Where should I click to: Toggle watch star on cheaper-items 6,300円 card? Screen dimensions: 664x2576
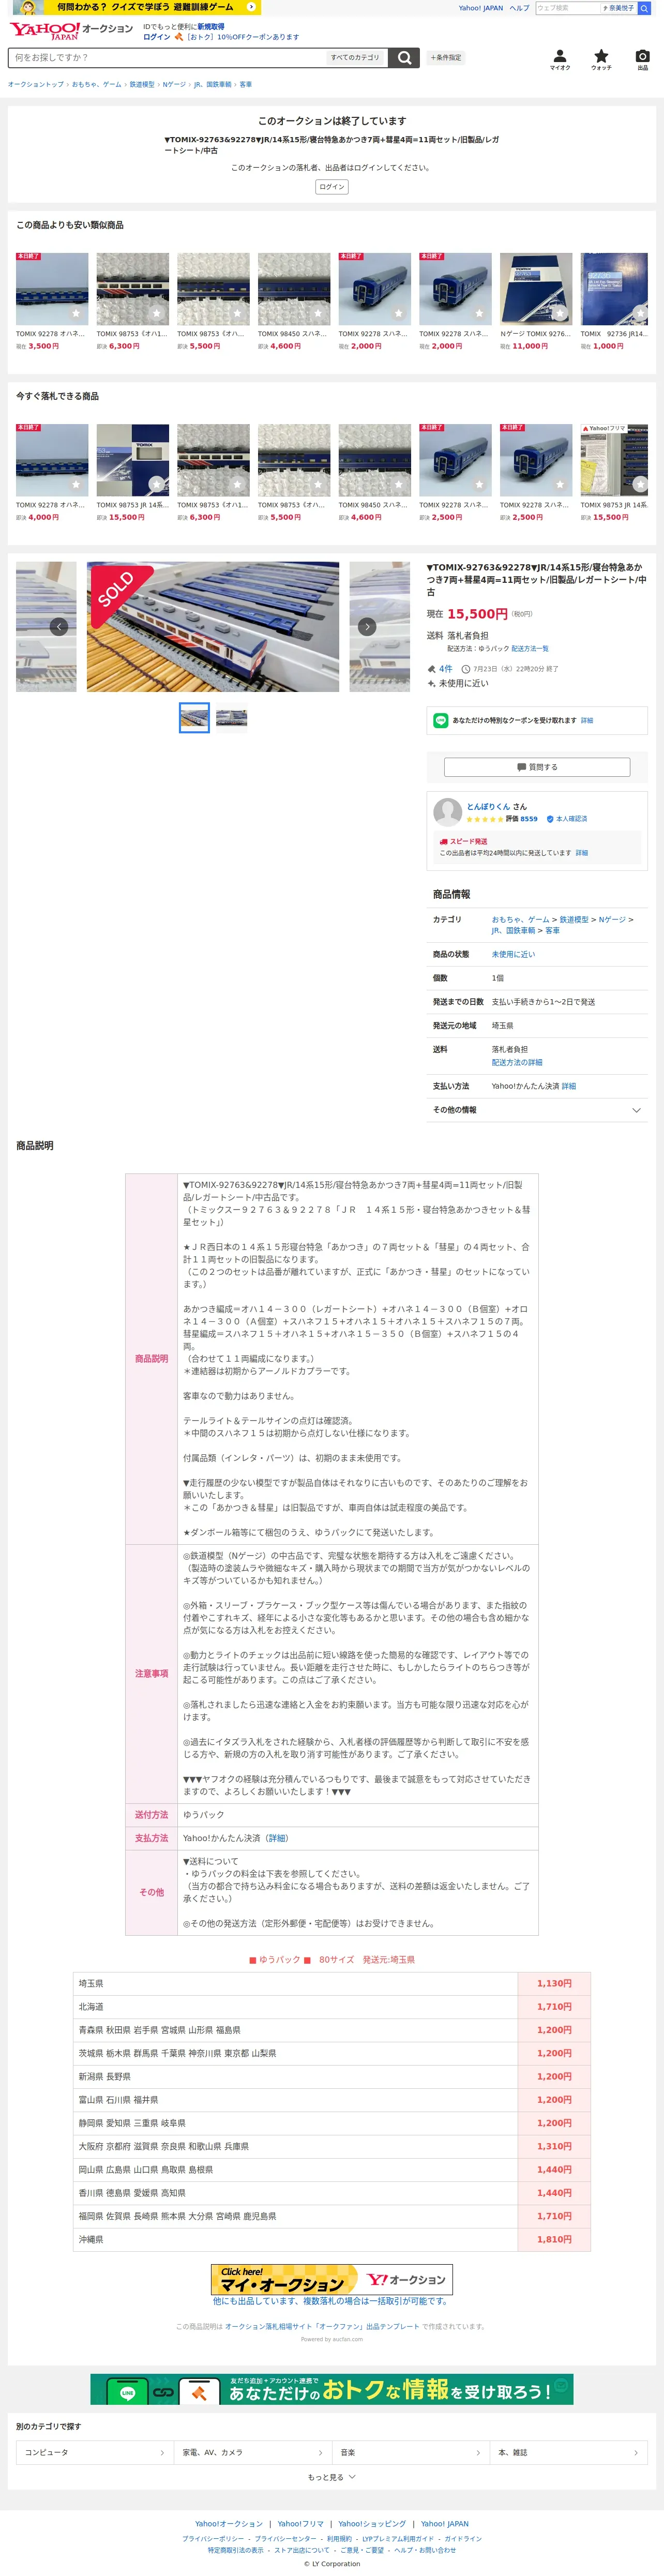coord(156,313)
